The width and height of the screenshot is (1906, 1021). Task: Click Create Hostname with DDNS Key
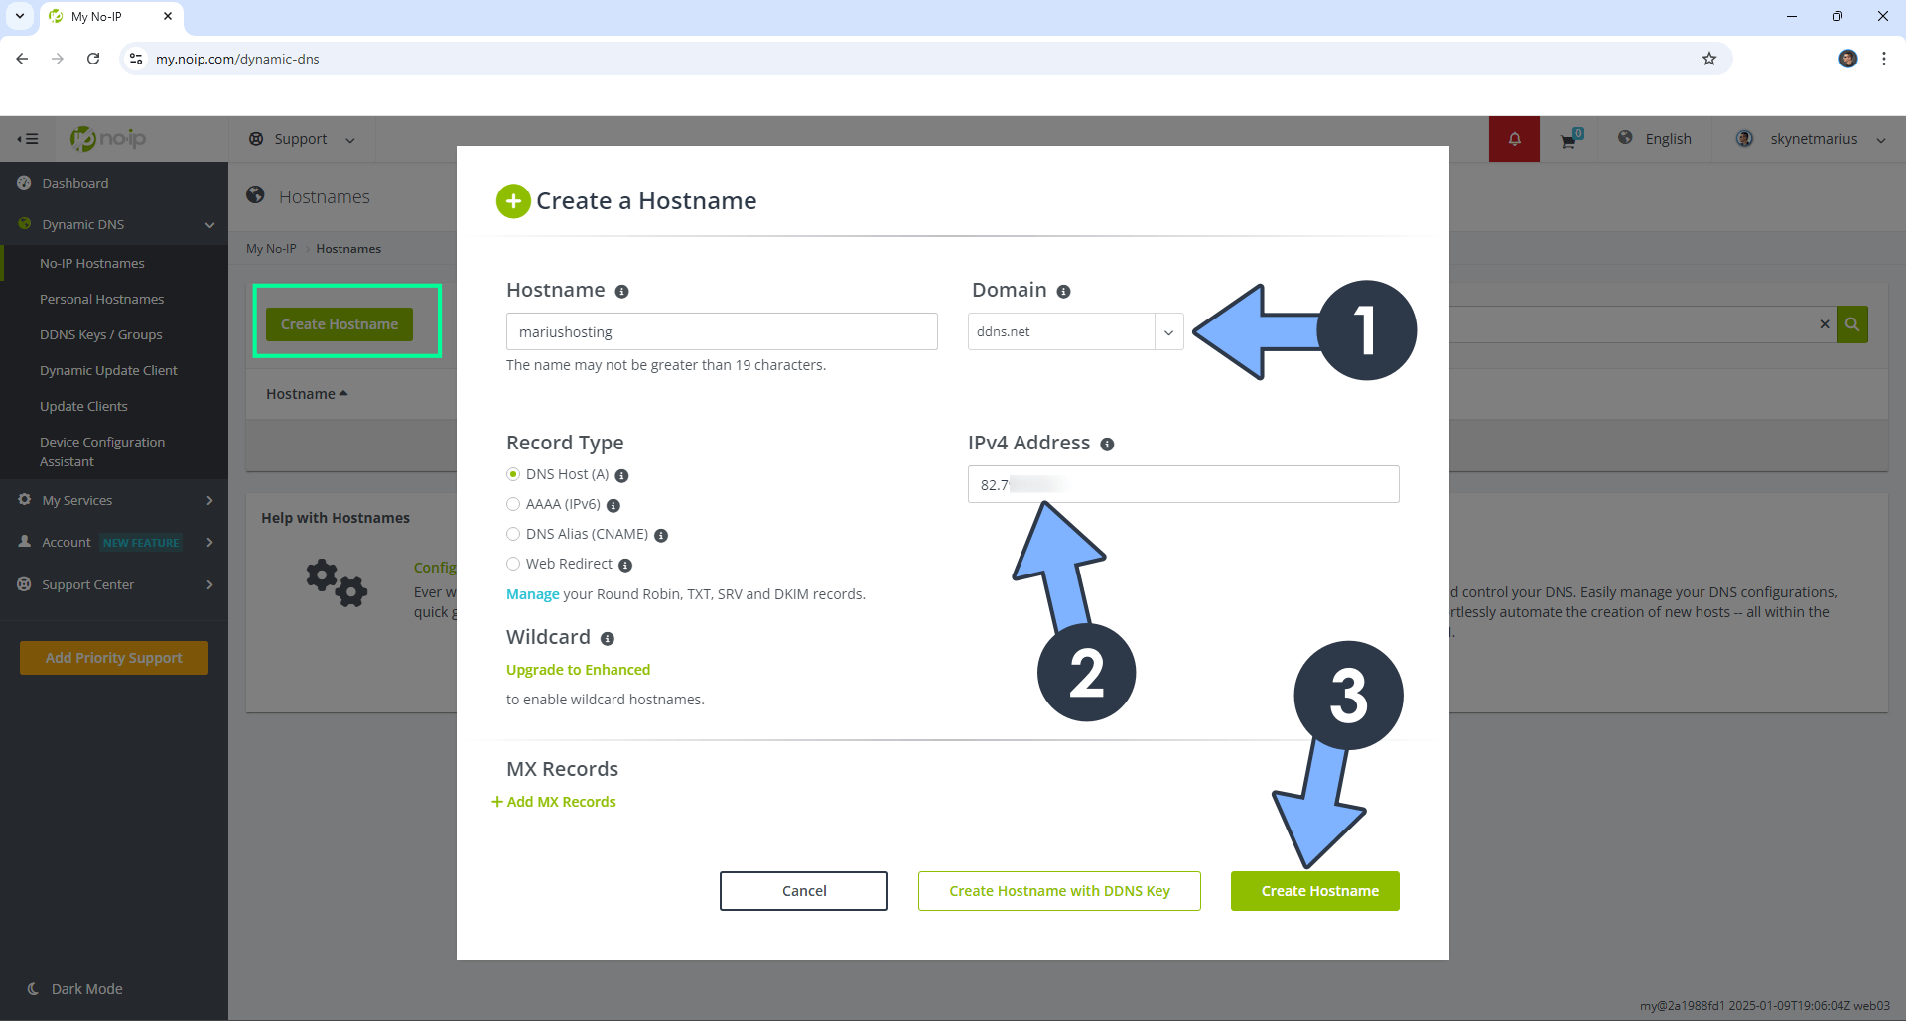tap(1059, 891)
